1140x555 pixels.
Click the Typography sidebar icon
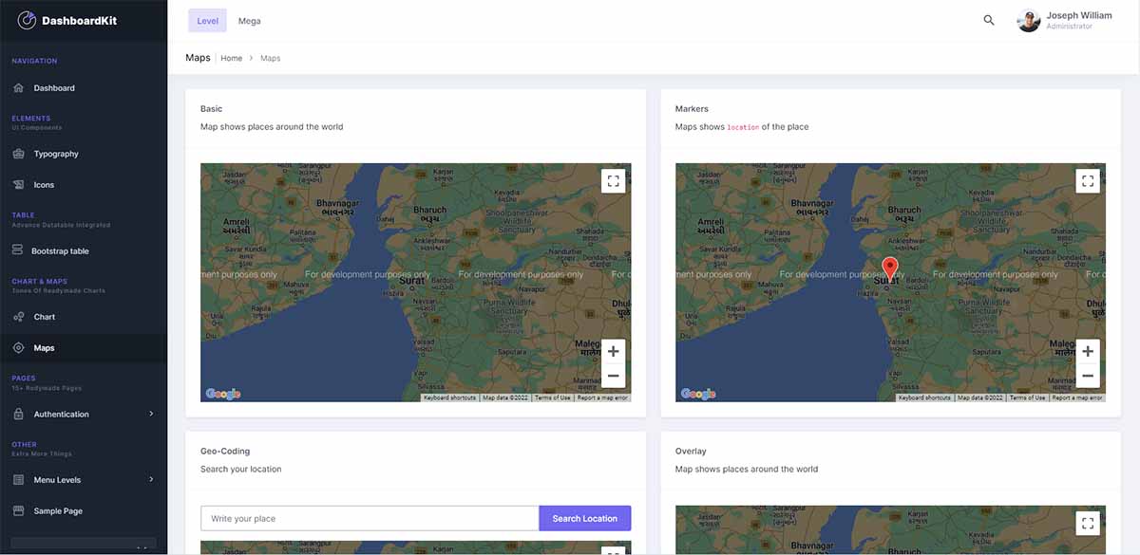[19, 153]
